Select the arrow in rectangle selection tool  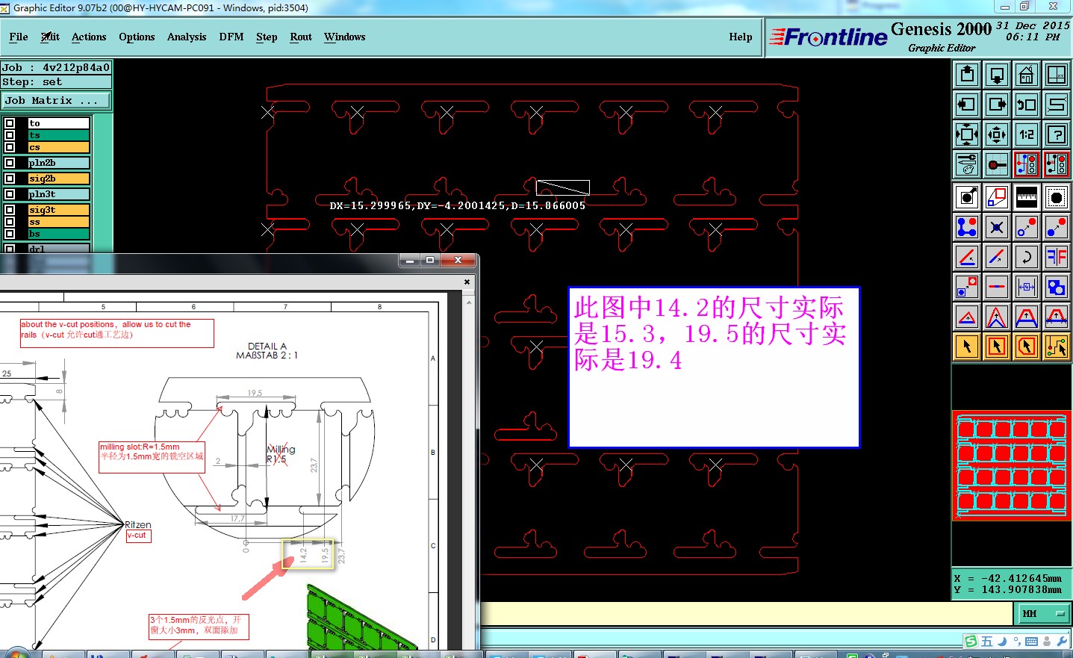tap(997, 347)
